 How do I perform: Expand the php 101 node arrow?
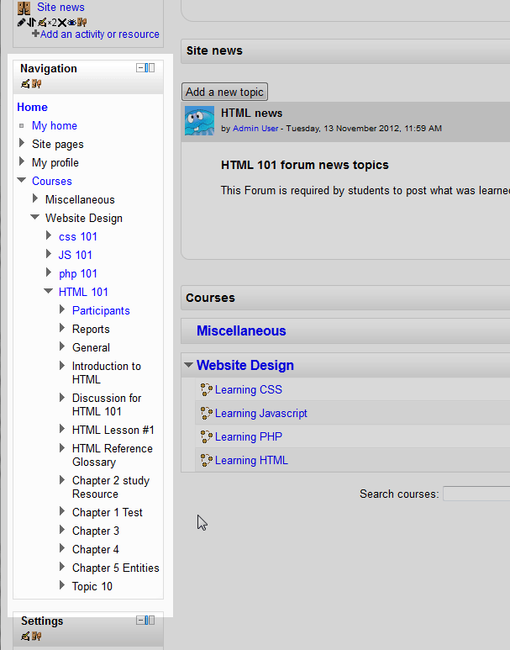tap(49, 272)
